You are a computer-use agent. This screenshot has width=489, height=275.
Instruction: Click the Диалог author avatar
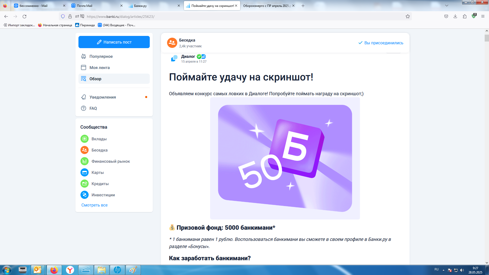tap(174, 58)
